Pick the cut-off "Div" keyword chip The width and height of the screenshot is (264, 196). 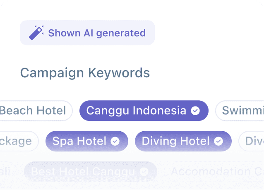[x=253, y=141]
